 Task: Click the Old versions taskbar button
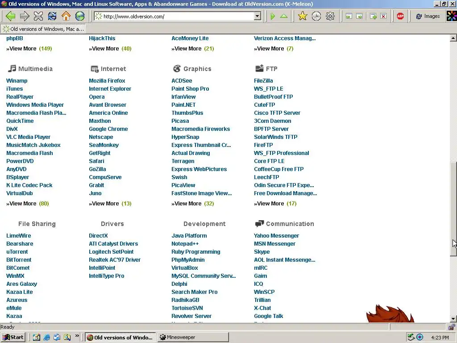[x=120, y=338]
